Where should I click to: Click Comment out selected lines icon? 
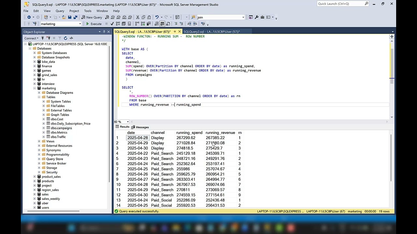point(176,24)
